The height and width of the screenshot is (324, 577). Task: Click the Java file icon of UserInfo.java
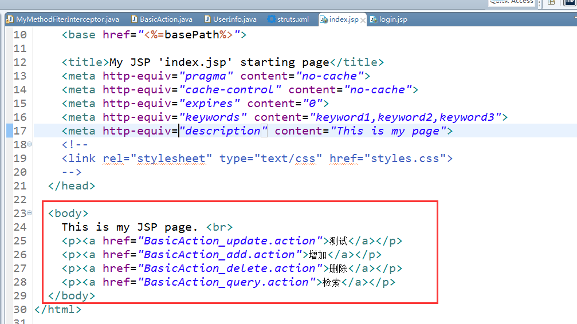[x=207, y=19]
